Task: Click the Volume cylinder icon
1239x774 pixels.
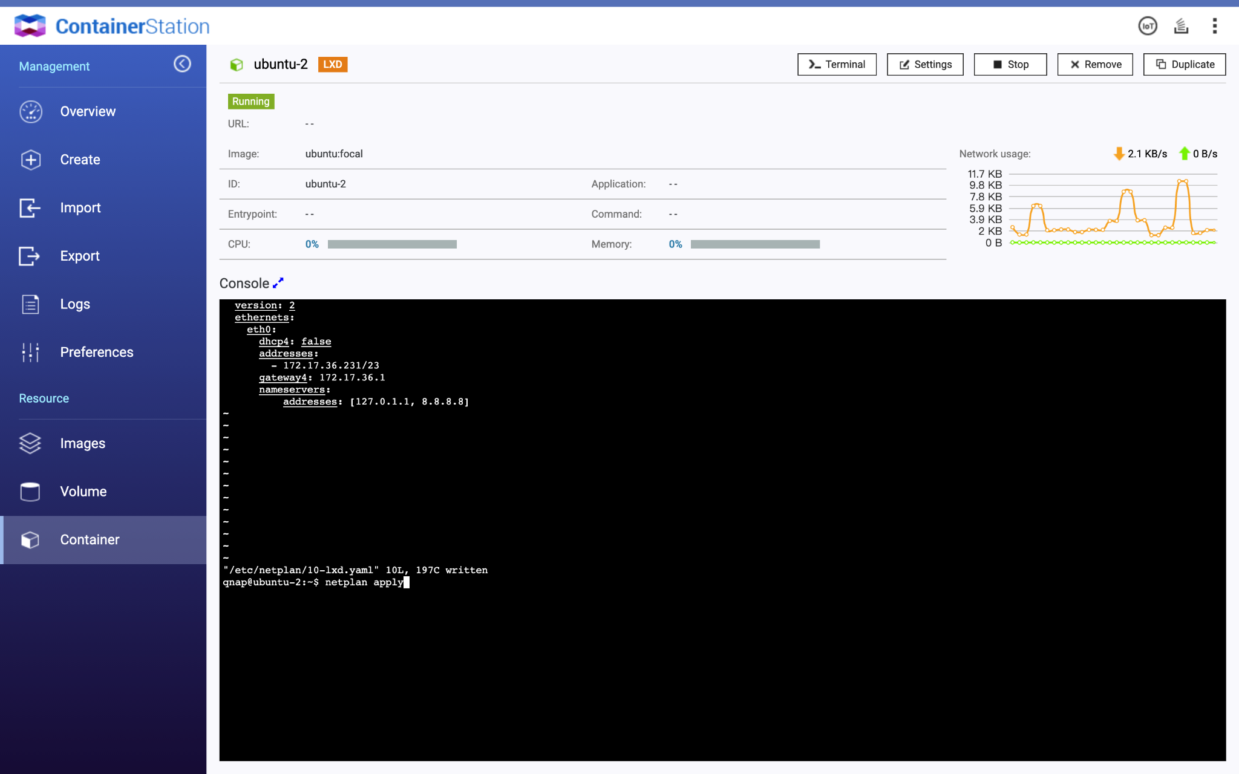Action: tap(30, 492)
